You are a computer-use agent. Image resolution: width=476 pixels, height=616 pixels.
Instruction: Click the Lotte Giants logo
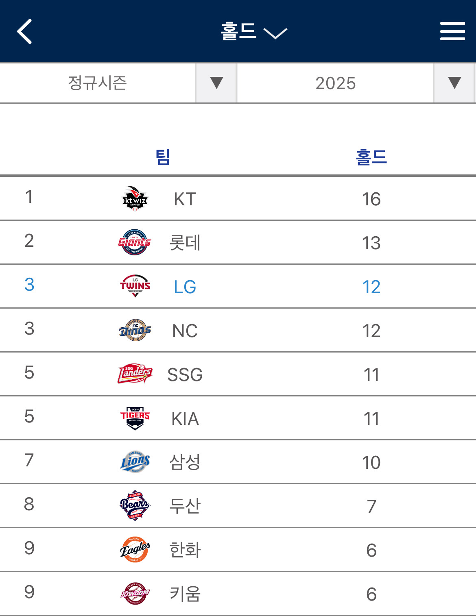pyautogui.click(x=135, y=242)
